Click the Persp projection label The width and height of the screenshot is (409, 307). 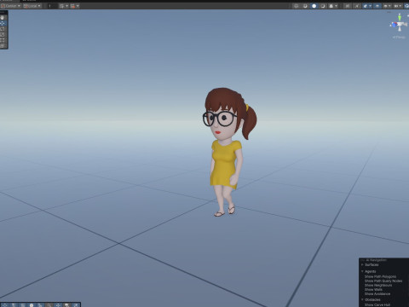[399, 38]
